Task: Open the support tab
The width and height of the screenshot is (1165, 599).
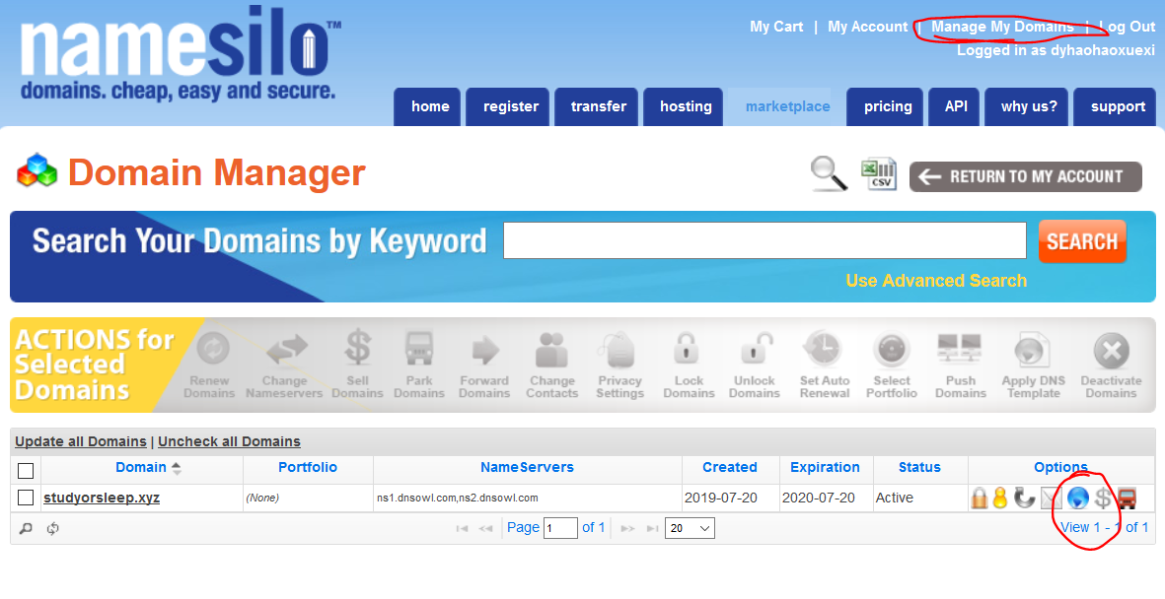Action: [1116, 106]
